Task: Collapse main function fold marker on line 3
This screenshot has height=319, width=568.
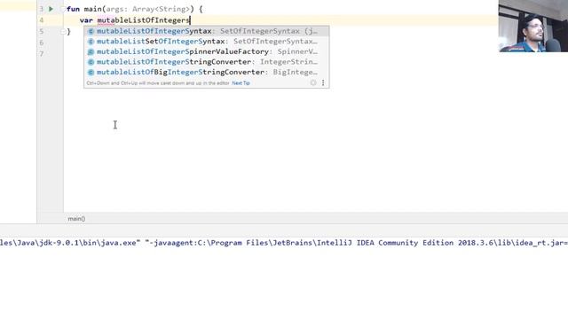Action: pos(63,9)
